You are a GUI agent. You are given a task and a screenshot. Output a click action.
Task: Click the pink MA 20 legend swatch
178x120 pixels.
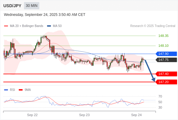point(6,26)
